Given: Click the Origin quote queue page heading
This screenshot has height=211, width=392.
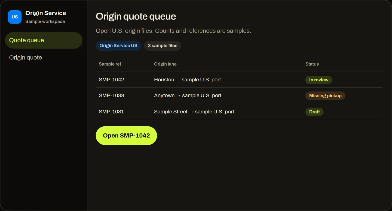Looking at the screenshot, I should point(136,16).
